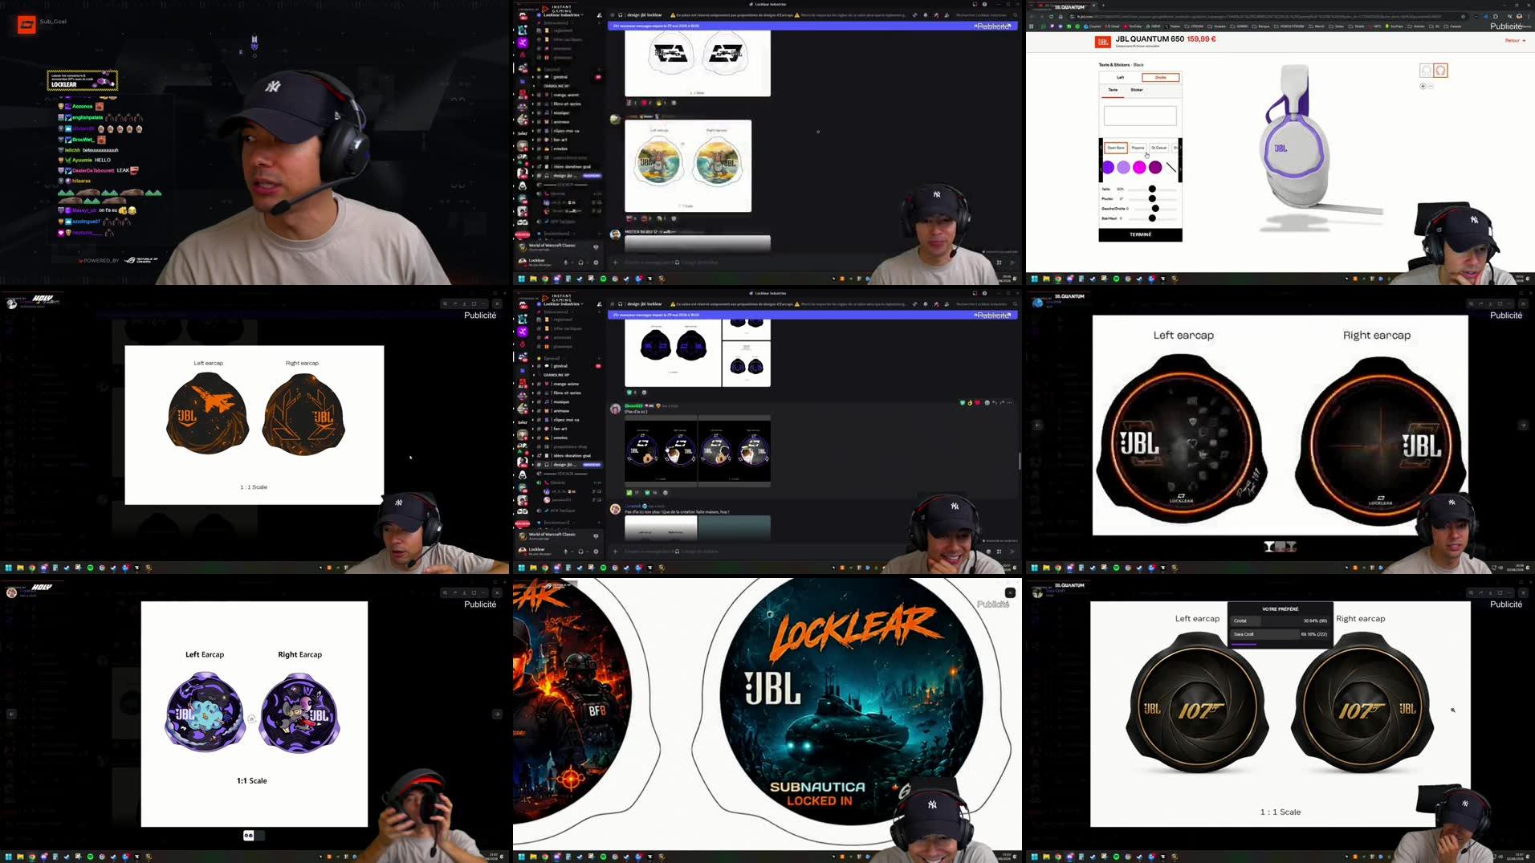The image size is (1535, 863).
Task: Open Spotify from the JBL configurator frame taskbar
Action: click(x=1116, y=279)
